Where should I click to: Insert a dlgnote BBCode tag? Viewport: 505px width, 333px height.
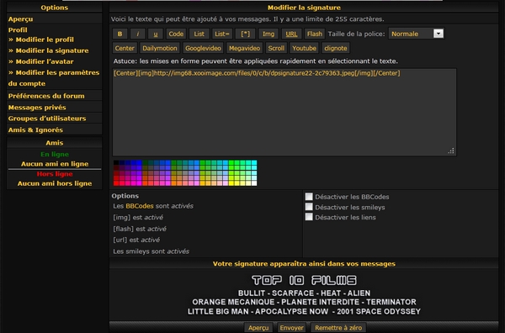click(x=336, y=48)
